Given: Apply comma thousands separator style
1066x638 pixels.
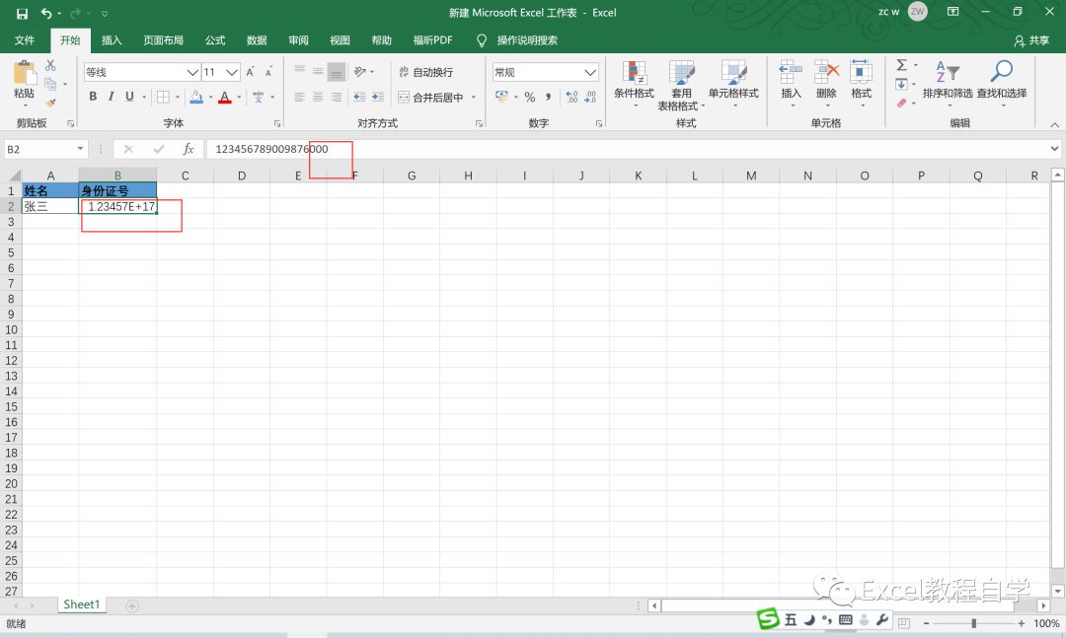Looking at the screenshot, I should pos(548,98).
